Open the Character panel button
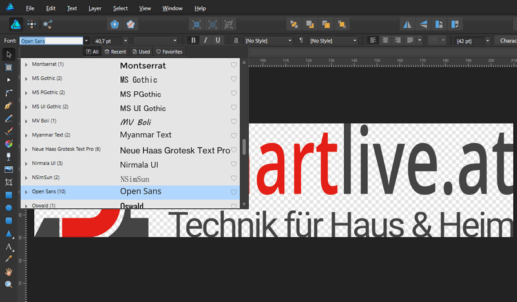 (507, 41)
